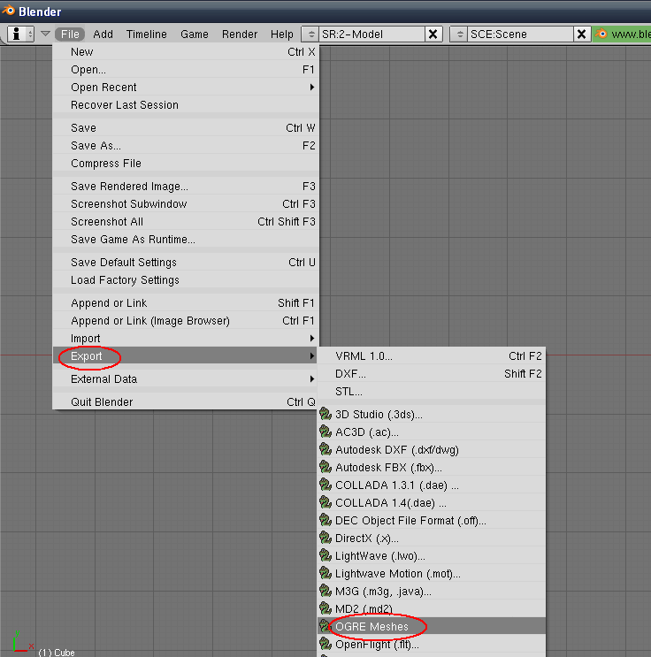Choose Save Game As Runtime...
The image size is (651, 657).
(186, 239)
